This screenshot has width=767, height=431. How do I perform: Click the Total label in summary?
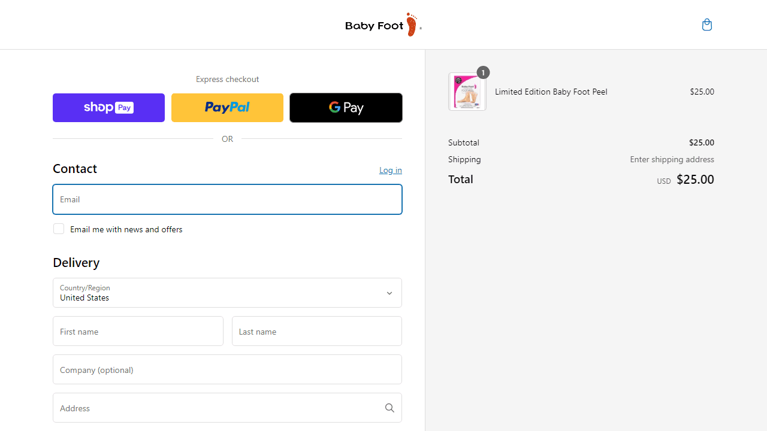pyautogui.click(x=461, y=179)
